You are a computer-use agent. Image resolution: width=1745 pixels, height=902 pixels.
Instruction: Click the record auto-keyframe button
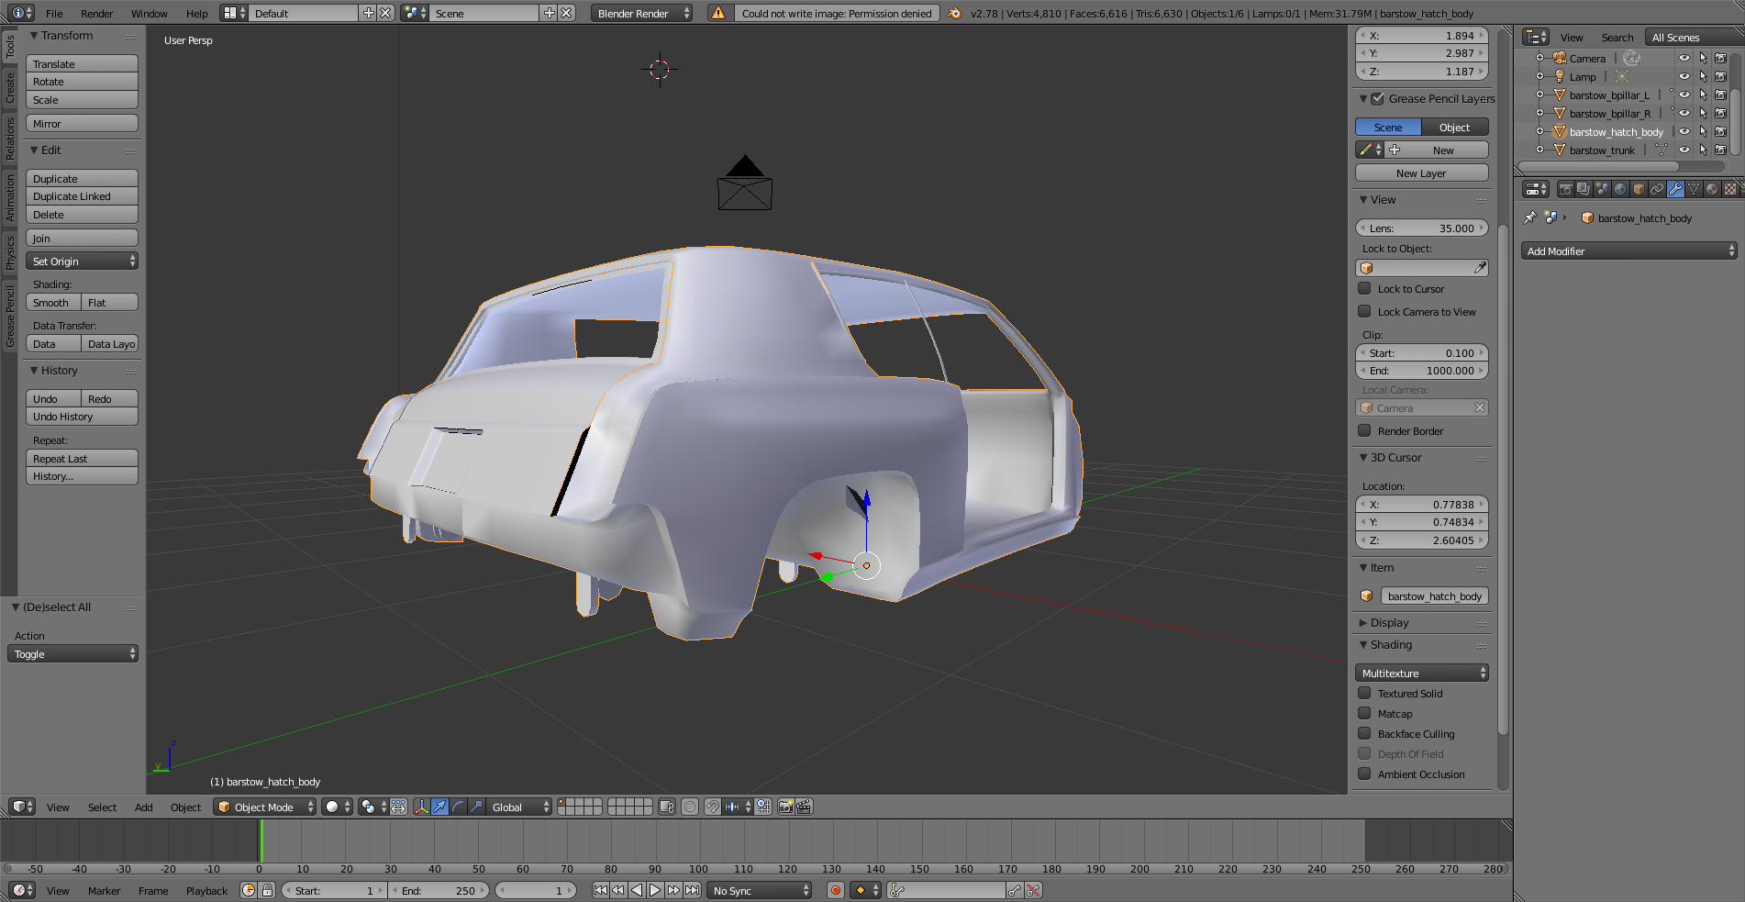click(x=835, y=890)
